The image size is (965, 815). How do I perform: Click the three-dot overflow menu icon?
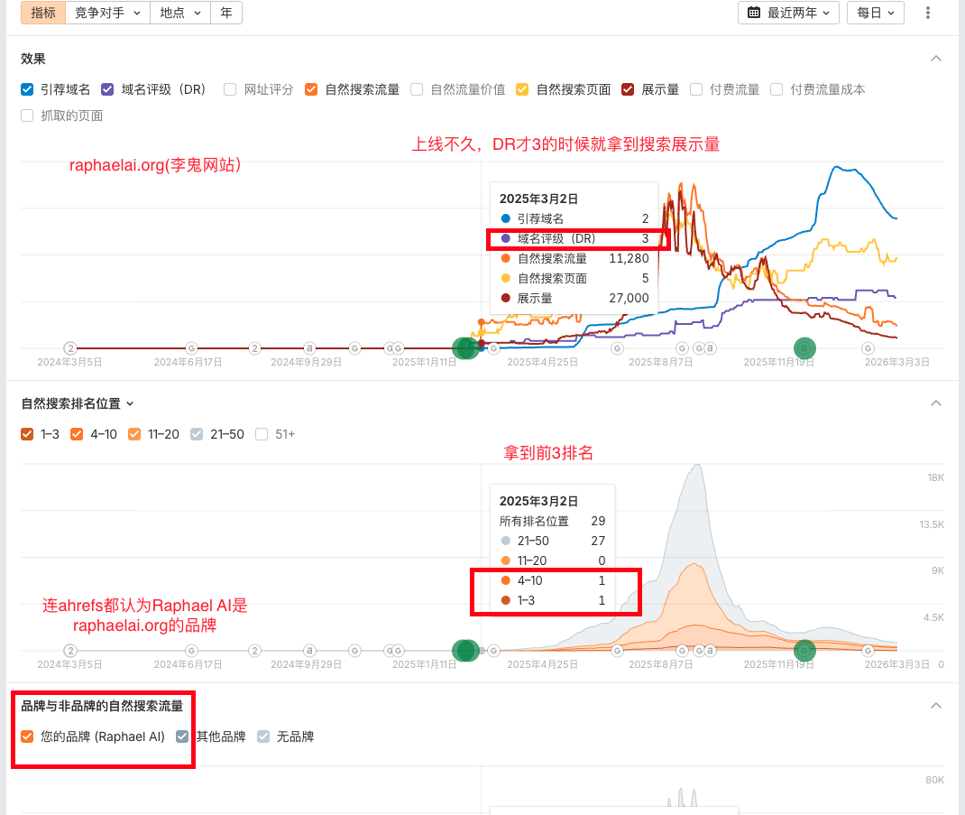pyautogui.click(x=928, y=13)
